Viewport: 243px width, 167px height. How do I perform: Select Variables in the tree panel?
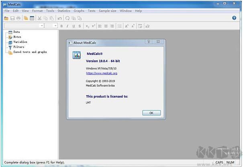click(20, 42)
